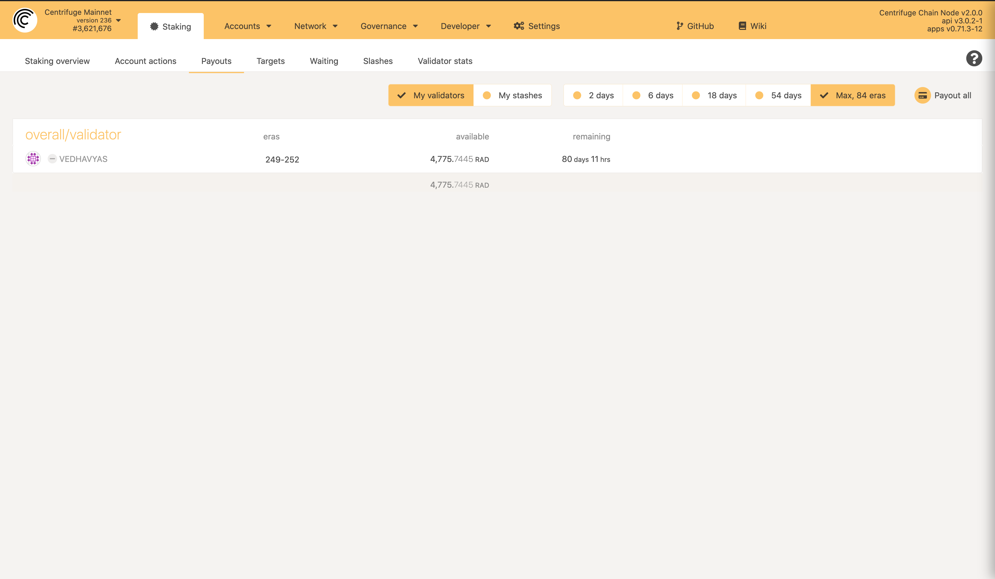Select the Max, 84 eras option
This screenshot has height=579, width=995.
(x=853, y=95)
